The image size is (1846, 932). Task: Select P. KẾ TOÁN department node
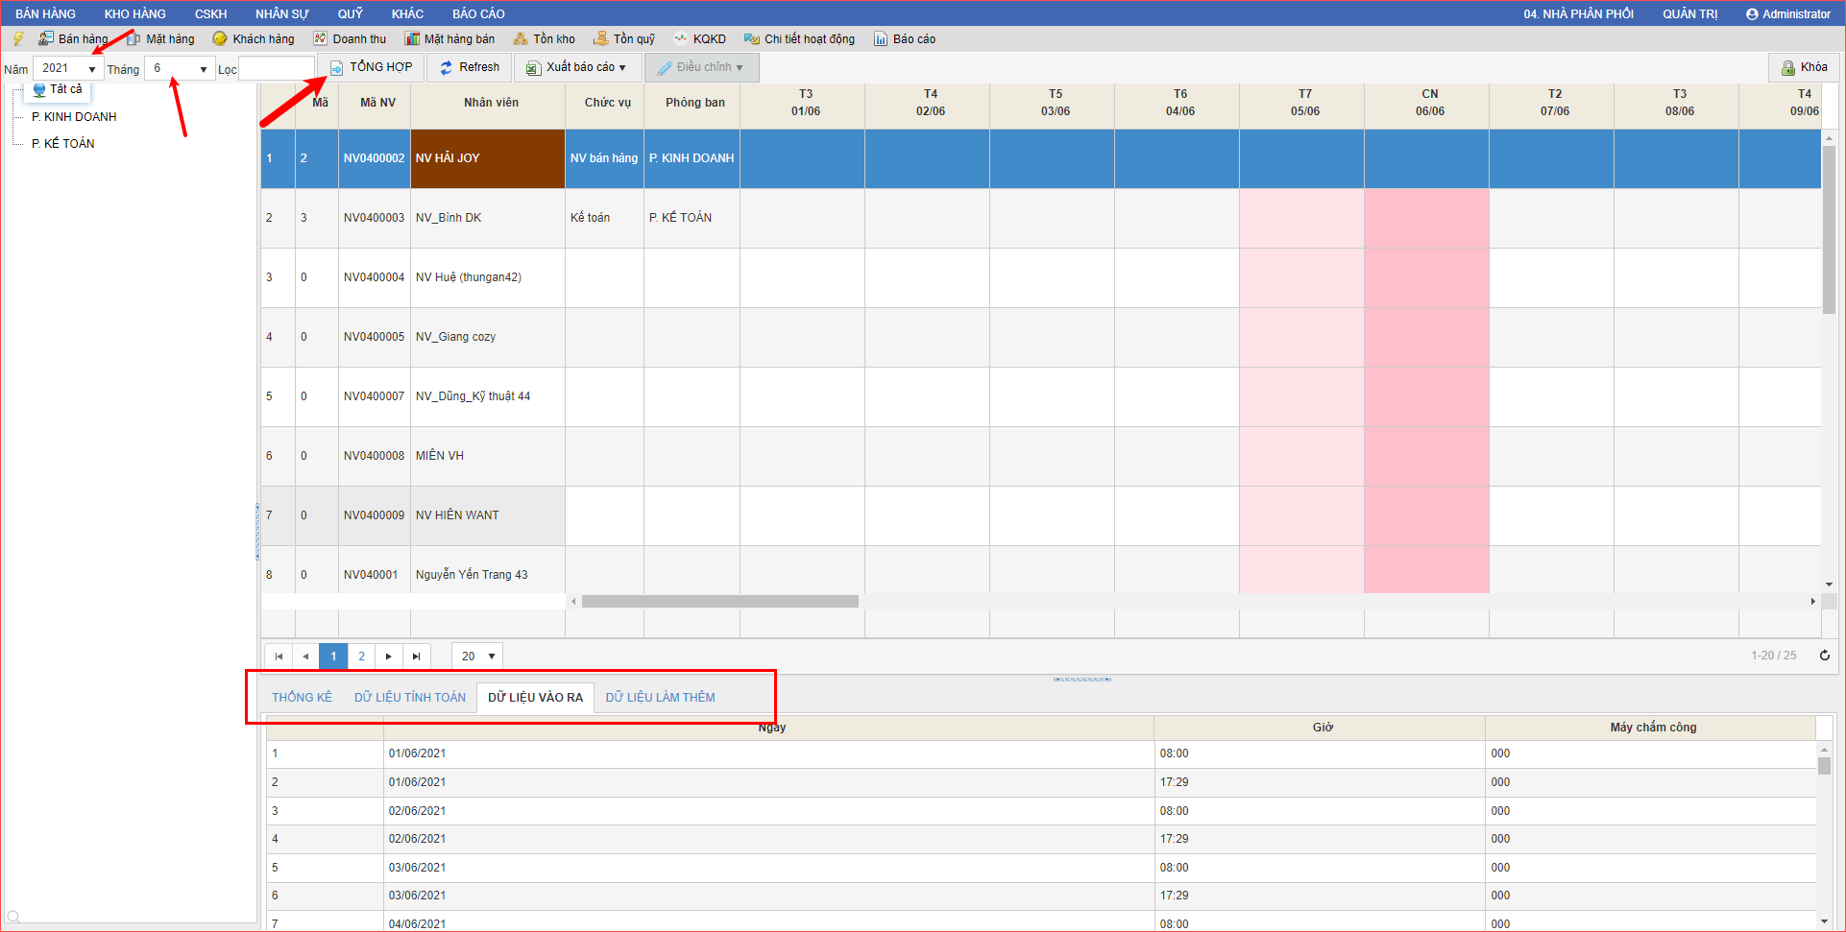tap(63, 144)
